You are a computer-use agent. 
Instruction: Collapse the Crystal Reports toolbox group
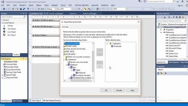(x=2, y=23)
